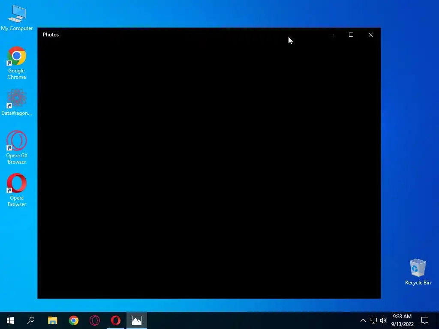Close the Photos window
The width and height of the screenshot is (439, 329).
[x=371, y=35]
